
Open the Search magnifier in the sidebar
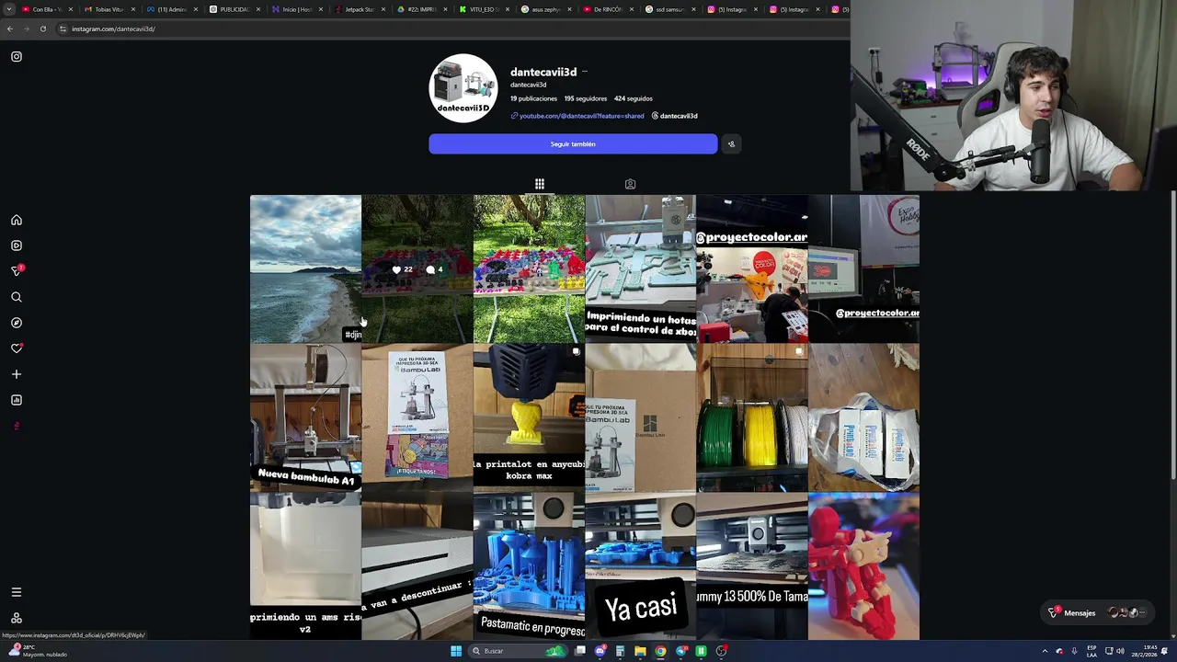[x=17, y=298]
